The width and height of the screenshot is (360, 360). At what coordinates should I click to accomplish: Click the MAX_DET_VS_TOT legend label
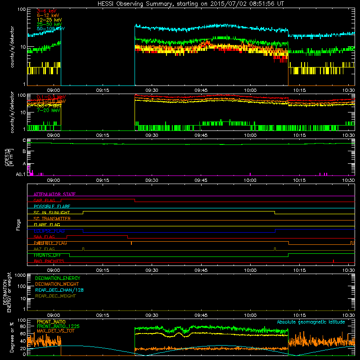pyautogui.click(x=56, y=331)
